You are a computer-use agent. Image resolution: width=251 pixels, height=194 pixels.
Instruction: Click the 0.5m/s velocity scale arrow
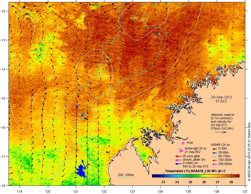pos(220,132)
